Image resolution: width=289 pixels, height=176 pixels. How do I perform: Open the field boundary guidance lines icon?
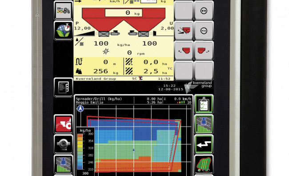pyautogui.click(x=204, y=164)
